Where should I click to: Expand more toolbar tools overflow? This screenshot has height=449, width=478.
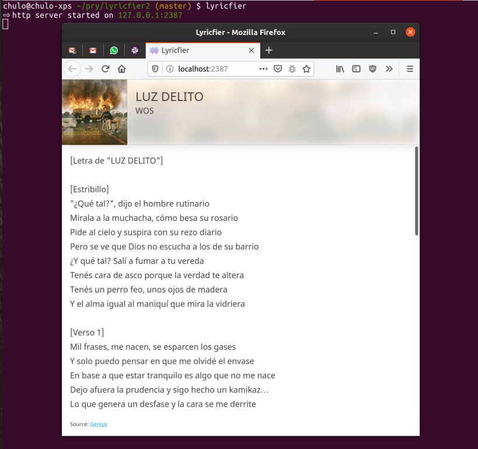coord(389,69)
